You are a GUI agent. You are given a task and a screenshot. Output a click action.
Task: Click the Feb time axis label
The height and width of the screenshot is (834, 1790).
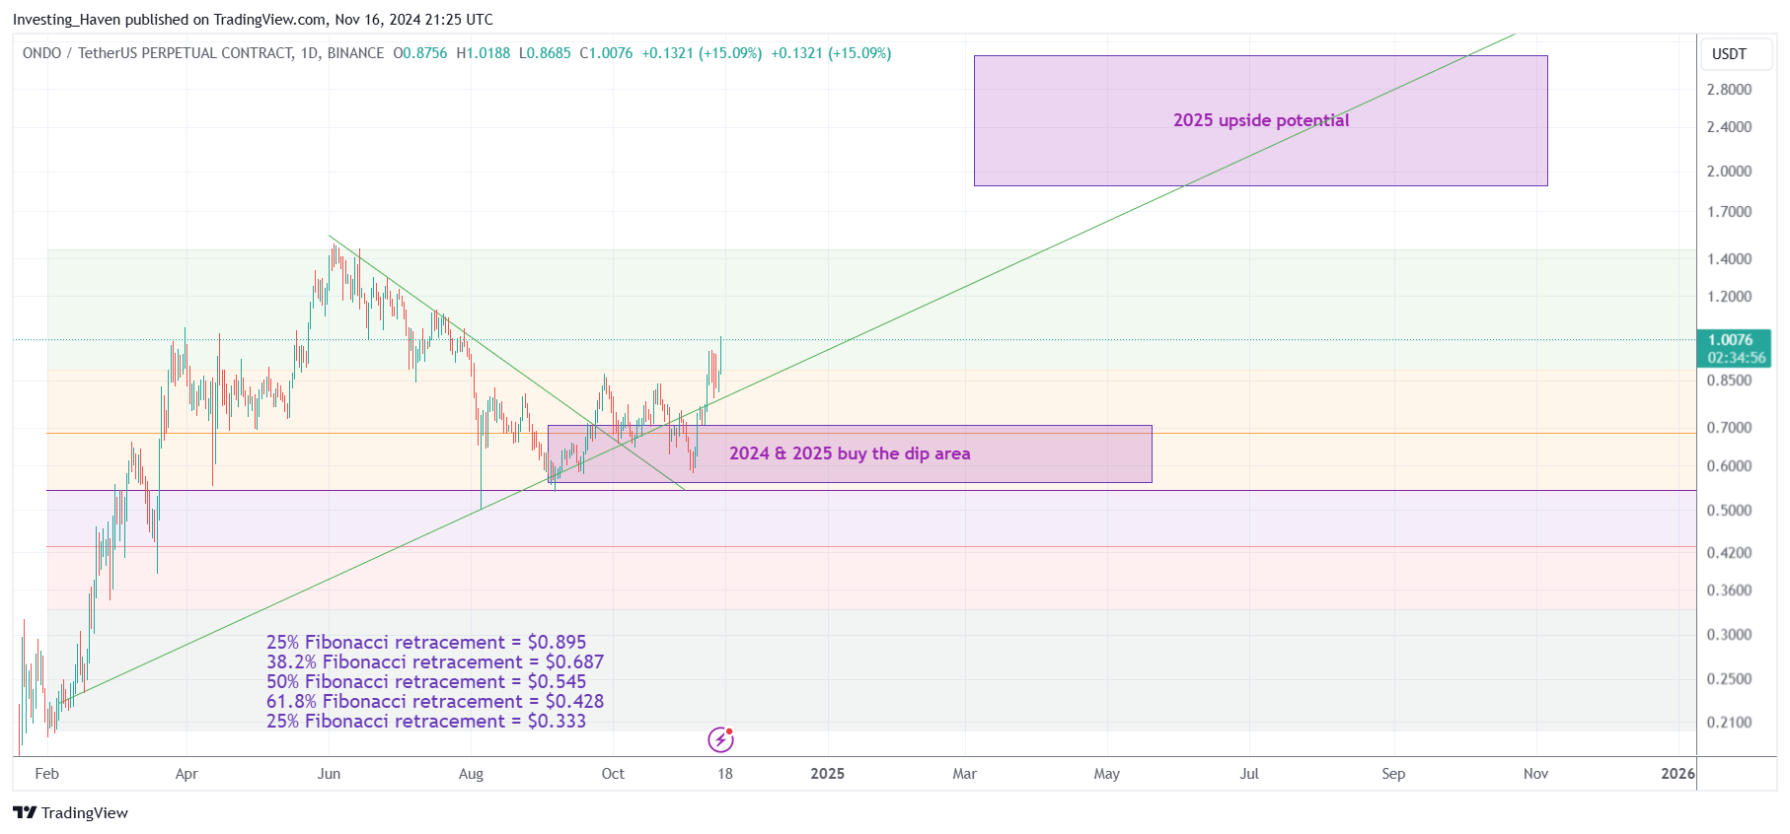pyautogui.click(x=46, y=774)
